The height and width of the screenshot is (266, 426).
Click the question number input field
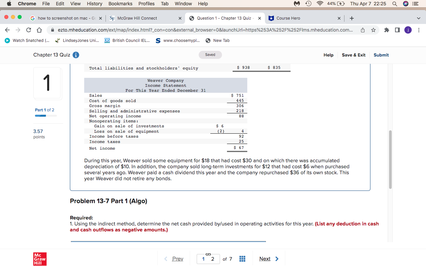208,259
